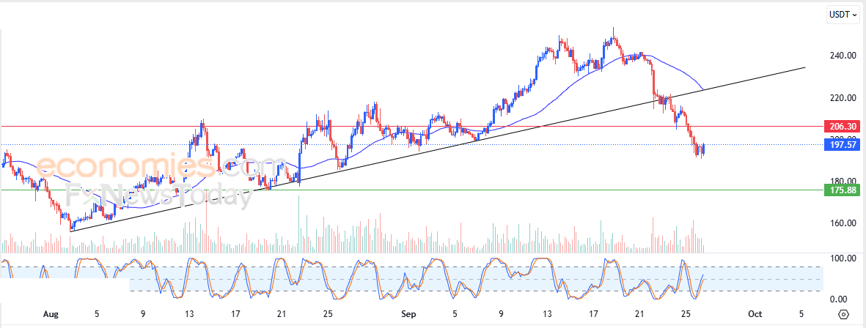Click the 180.00 price axis label
The image size is (866, 328).
(843, 182)
